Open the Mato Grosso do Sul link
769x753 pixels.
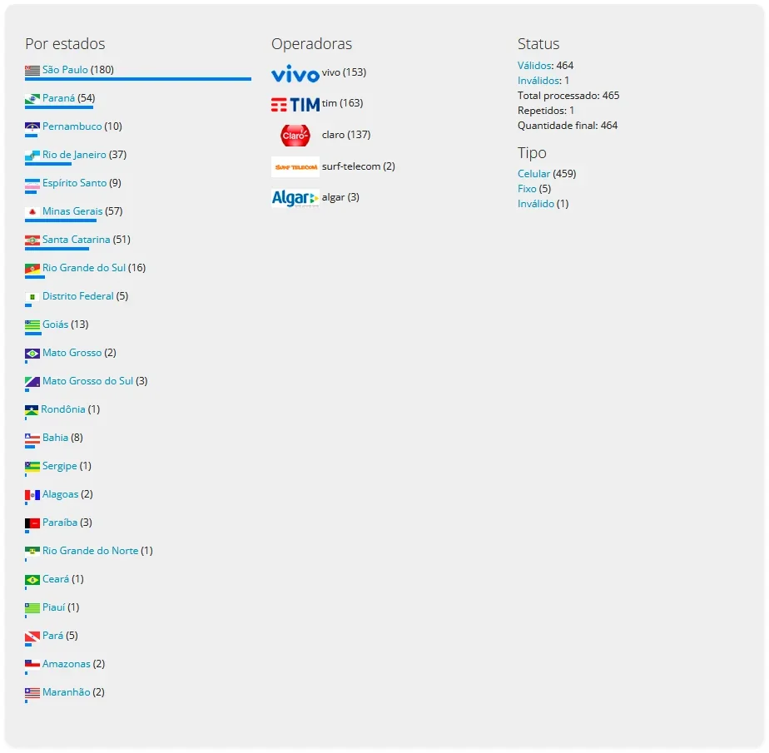click(x=87, y=381)
